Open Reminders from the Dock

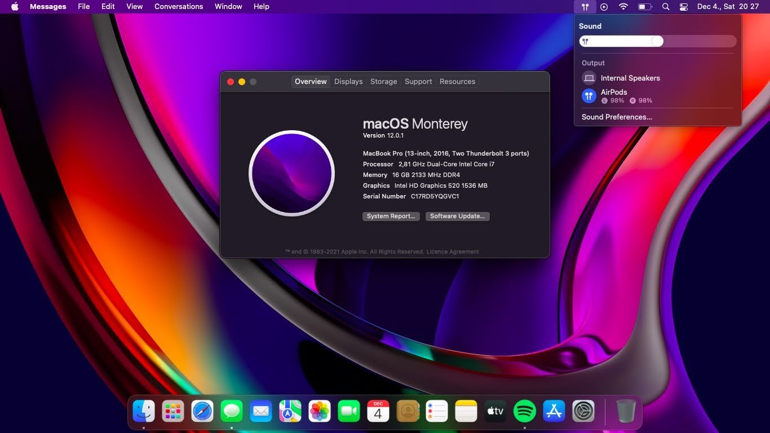(x=437, y=411)
